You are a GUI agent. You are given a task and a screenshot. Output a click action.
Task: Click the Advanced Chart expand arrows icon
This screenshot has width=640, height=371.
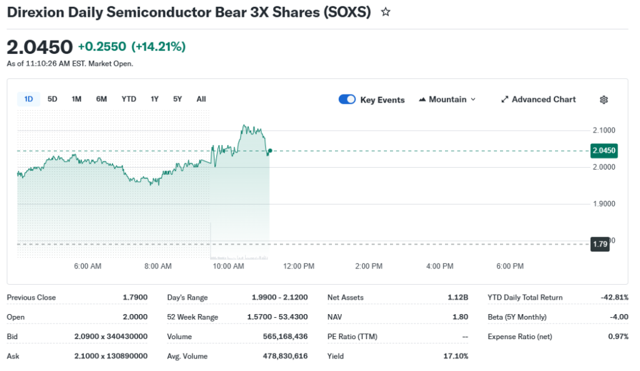click(505, 99)
